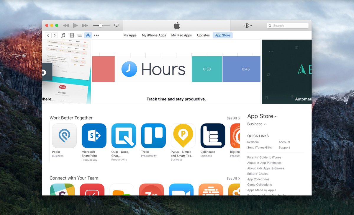Go forward with the right chevron button
The width and height of the screenshot is (354, 215).
click(55, 35)
